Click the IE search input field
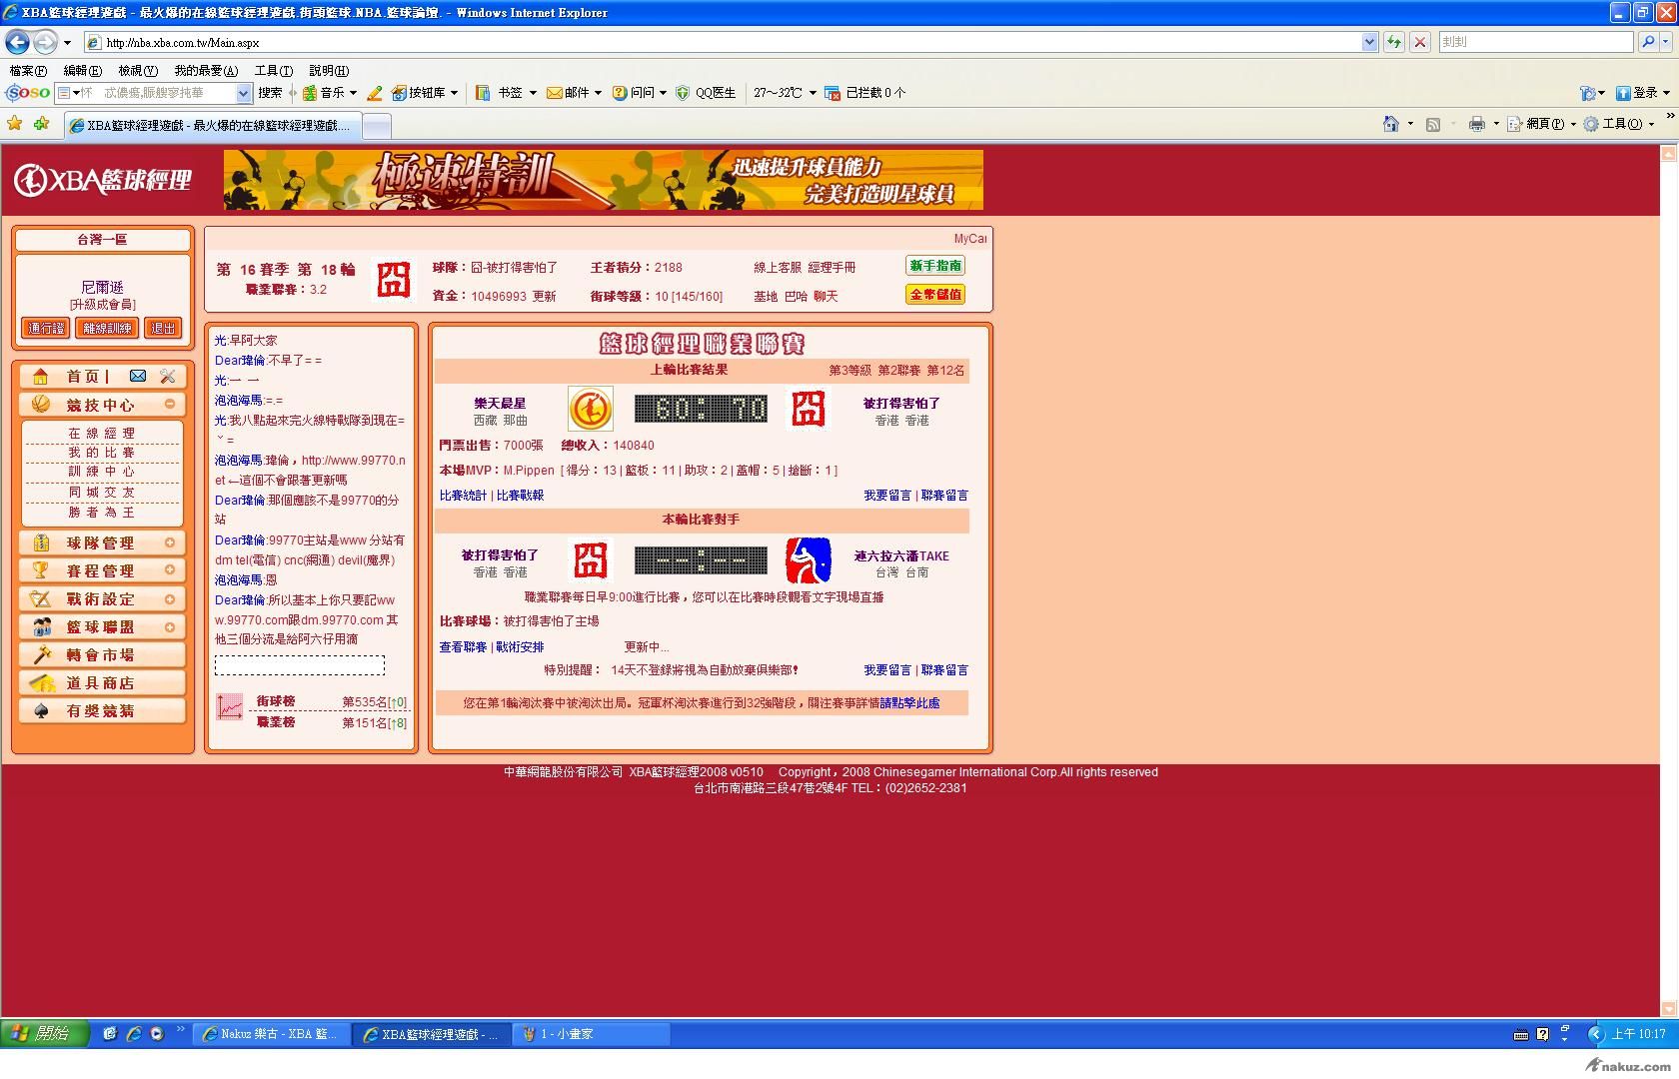Image resolution: width=1679 pixels, height=1079 pixels. coord(1536,42)
